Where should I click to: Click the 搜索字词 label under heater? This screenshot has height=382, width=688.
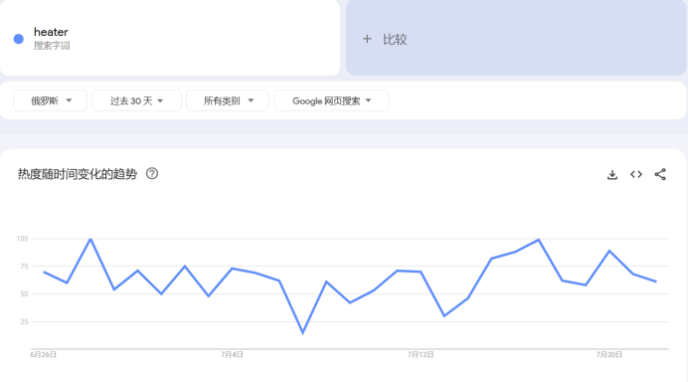coord(52,45)
